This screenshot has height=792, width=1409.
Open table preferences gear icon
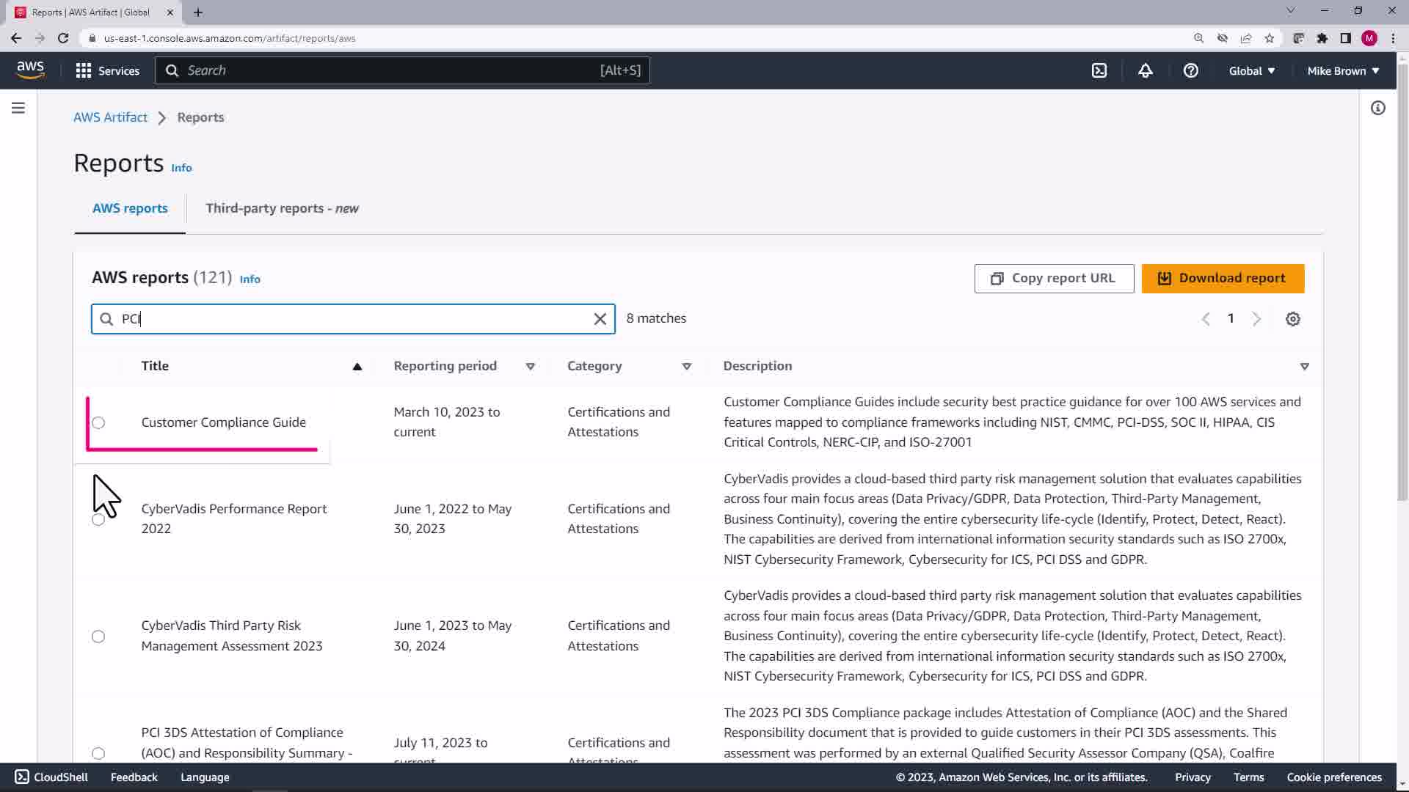coord(1292,319)
